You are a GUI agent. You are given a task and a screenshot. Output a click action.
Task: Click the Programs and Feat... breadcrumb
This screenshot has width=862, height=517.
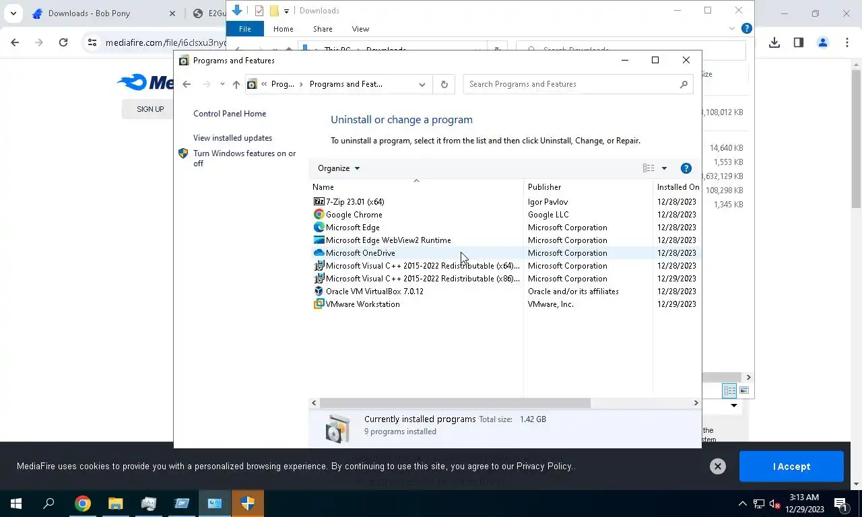(345, 84)
